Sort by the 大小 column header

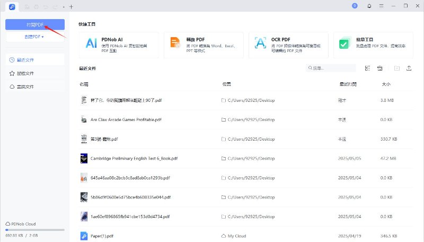tap(386, 84)
